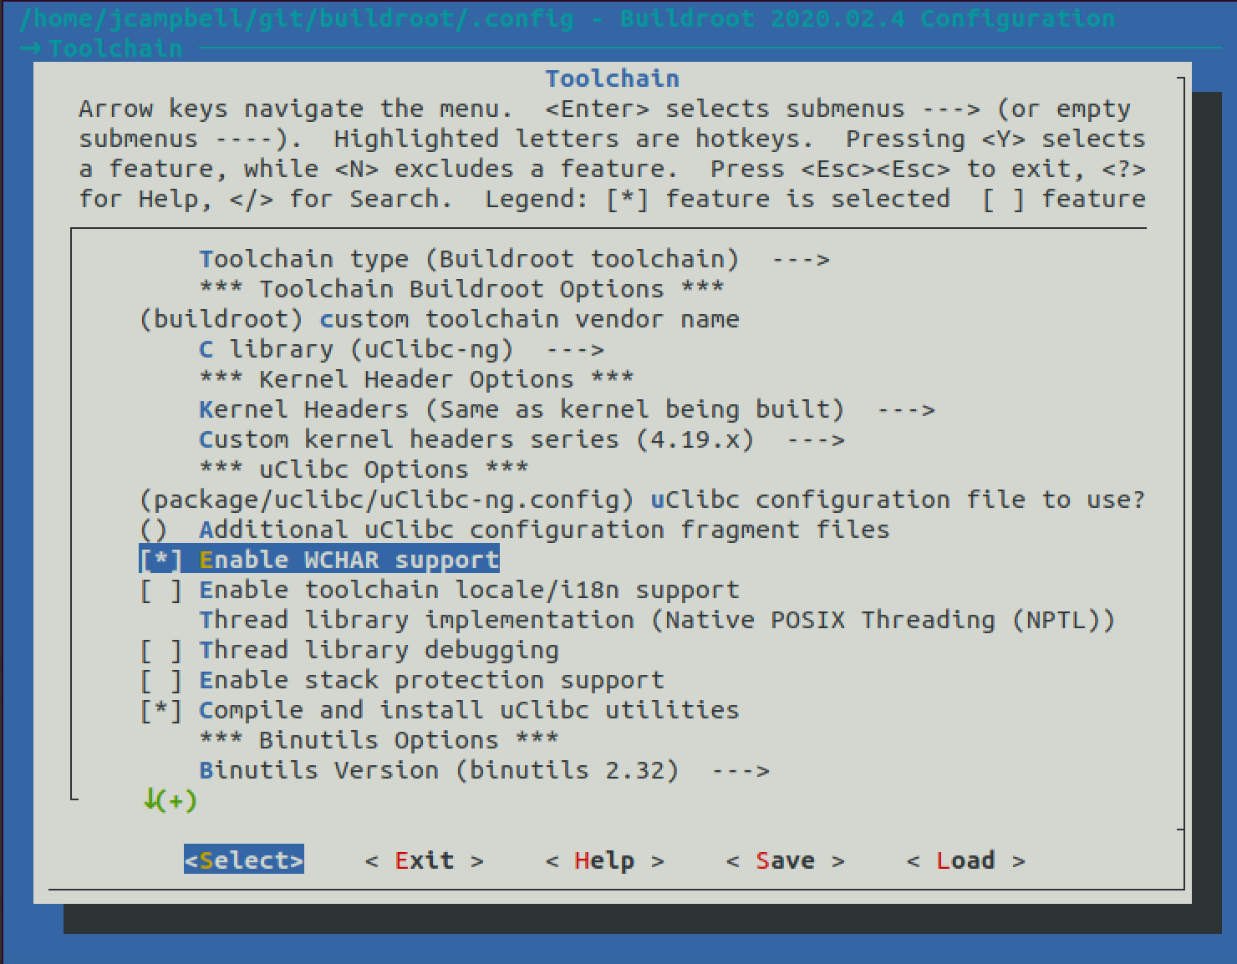1237x964 pixels.
Task: Click the Toolchain Buildroot Options comment line
Action: click(x=462, y=289)
